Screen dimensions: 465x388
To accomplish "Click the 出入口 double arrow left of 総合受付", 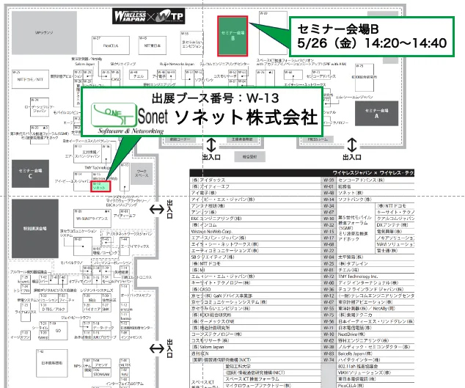I will [x=210, y=145].
